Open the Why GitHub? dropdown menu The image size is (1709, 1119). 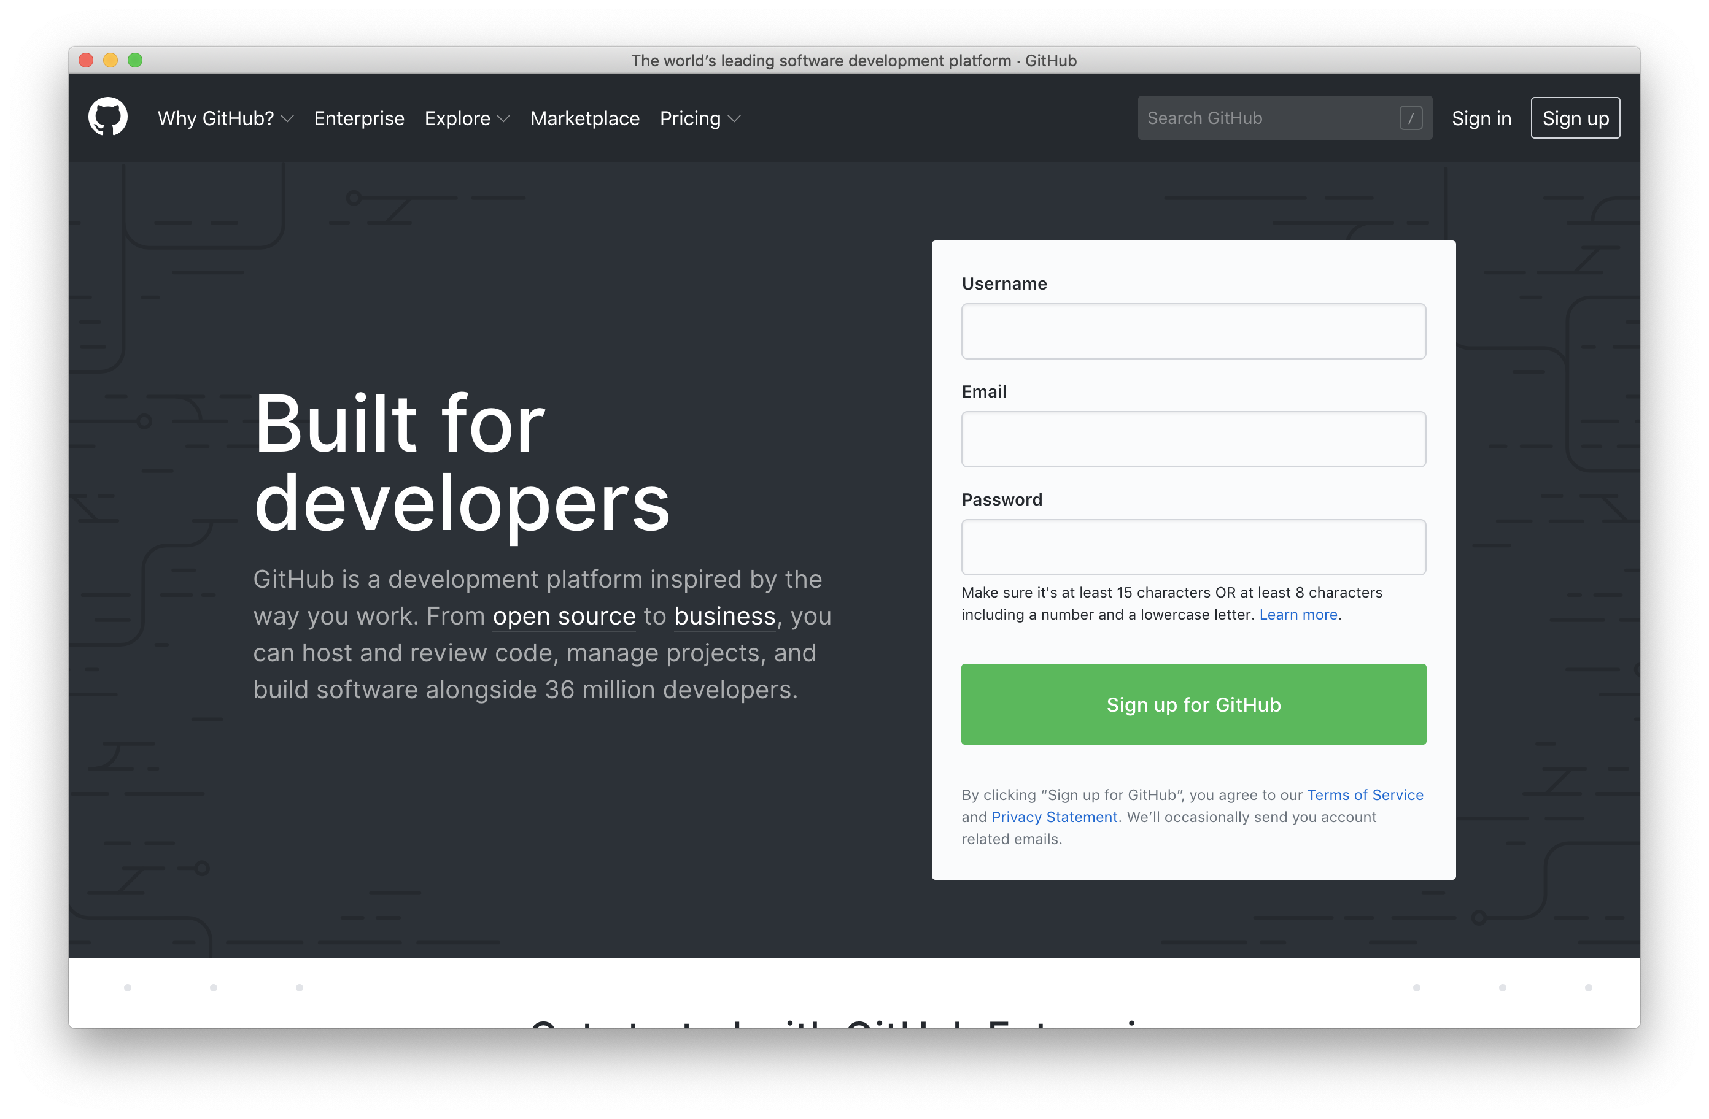coord(225,118)
